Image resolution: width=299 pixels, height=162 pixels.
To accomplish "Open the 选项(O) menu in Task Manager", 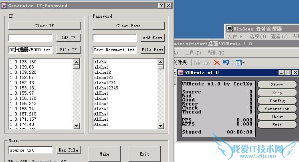I will pyautogui.click(x=258, y=36).
